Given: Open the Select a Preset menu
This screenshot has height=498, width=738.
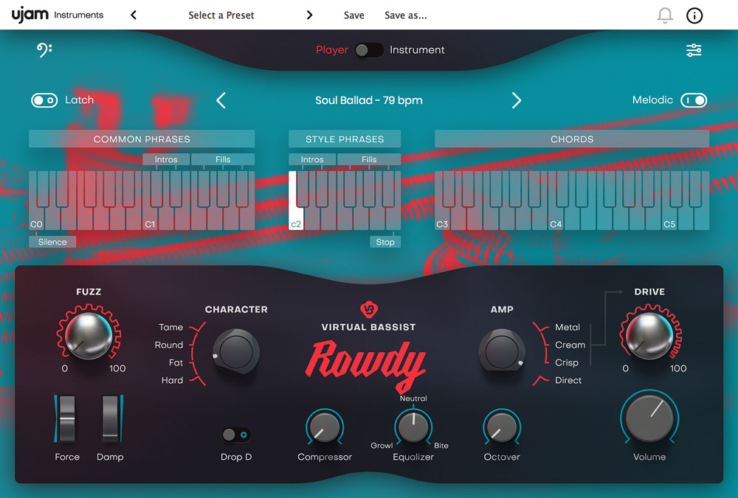Looking at the screenshot, I should pos(221,15).
